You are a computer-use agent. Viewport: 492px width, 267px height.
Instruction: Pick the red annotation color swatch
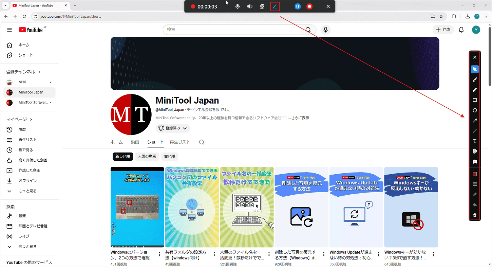point(475,174)
